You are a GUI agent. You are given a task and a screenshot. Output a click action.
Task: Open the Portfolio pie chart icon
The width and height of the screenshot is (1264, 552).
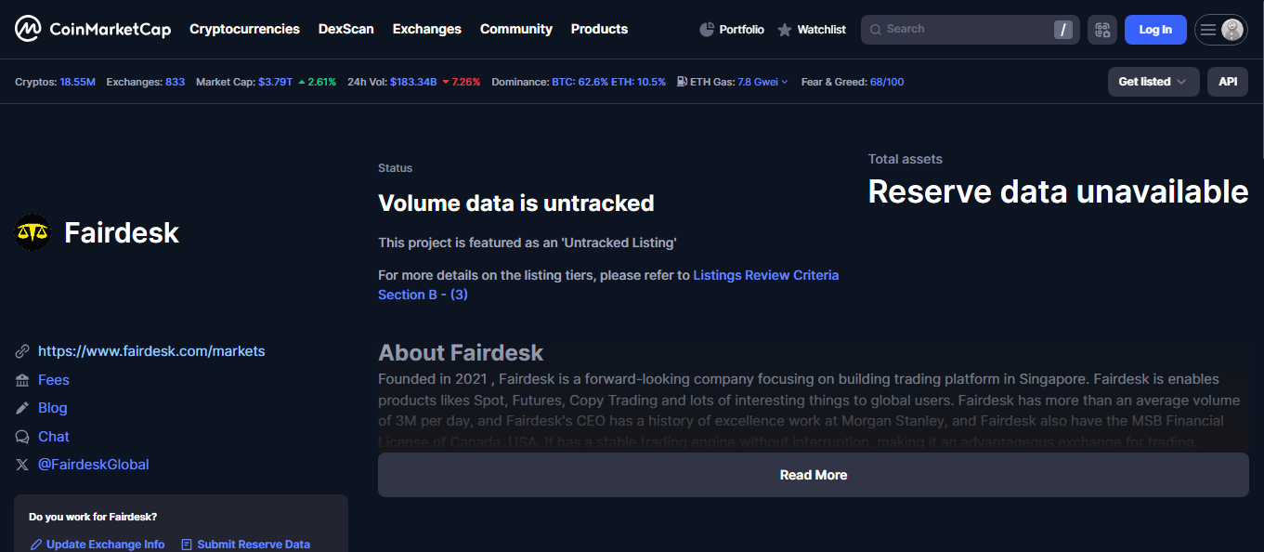pyautogui.click(x=707, y=30)
